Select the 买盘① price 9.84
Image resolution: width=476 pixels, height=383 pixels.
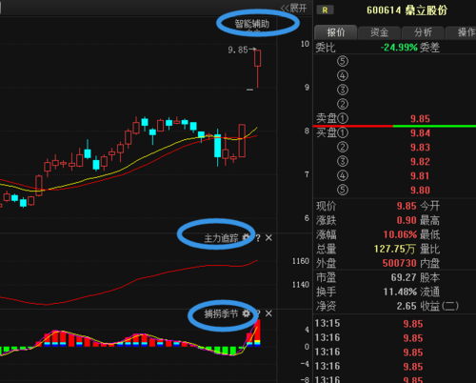[x=420, y=133]
